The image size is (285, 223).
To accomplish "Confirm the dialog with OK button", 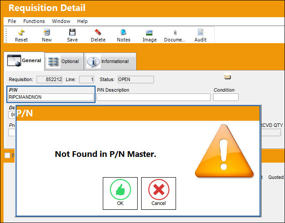I will pos(120,193).
